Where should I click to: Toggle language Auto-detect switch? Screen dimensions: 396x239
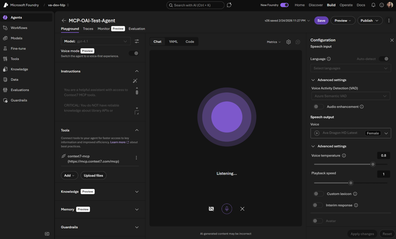(x=384, y=59)
